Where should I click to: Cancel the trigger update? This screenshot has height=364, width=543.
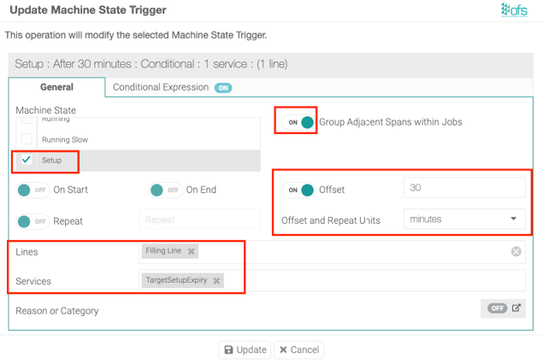tap(298, 349)
